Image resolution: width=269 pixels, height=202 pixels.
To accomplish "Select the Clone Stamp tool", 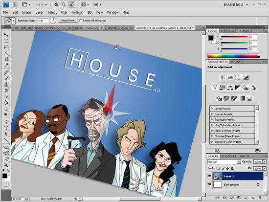I will (6, 85).
